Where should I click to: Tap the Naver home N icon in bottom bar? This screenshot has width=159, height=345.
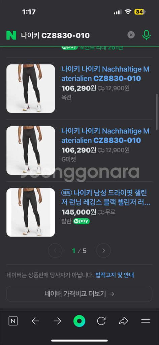tap(13, 321)
